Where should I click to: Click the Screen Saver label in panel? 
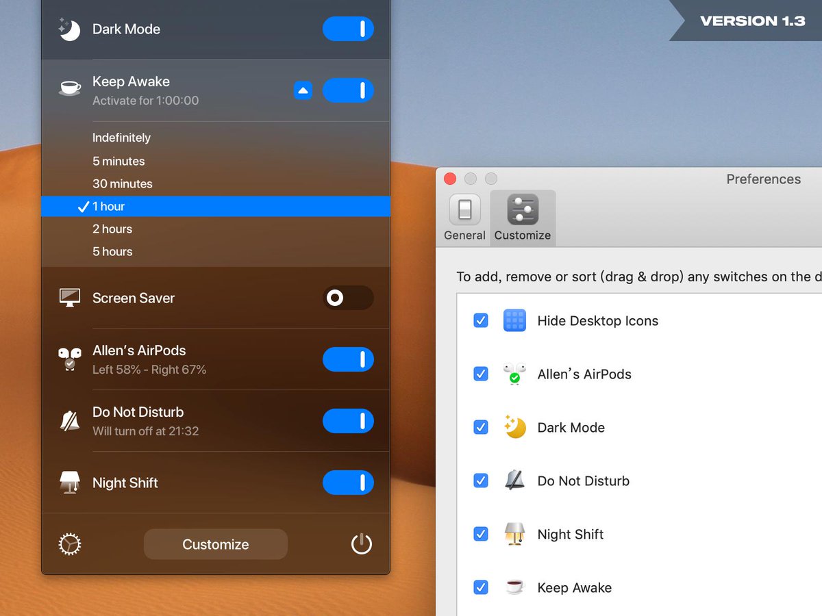point(134,298)
